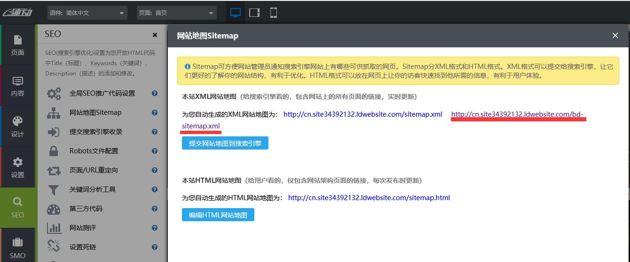The image size is (630, 262).
Task: Open the 页面 sidebar section
Action: [x=18, y=45]
